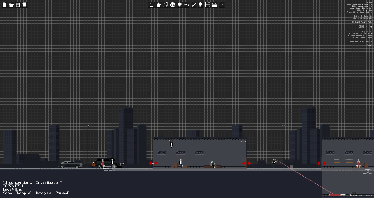Select the light bulb lighting tool
This screenshot has width=374, height=198.
click(x=201, y=5)
